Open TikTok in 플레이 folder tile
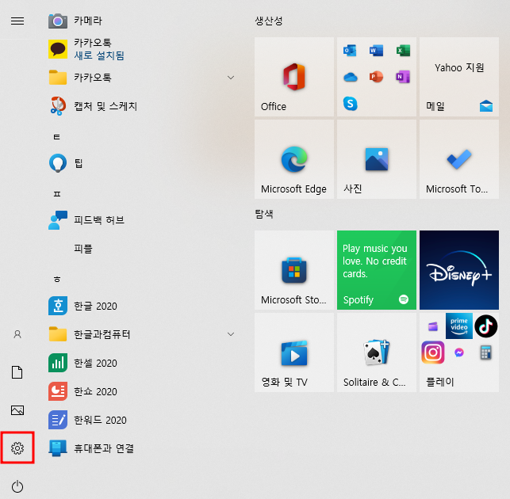This screenshot has width=510, height=499. pos(485,326)
